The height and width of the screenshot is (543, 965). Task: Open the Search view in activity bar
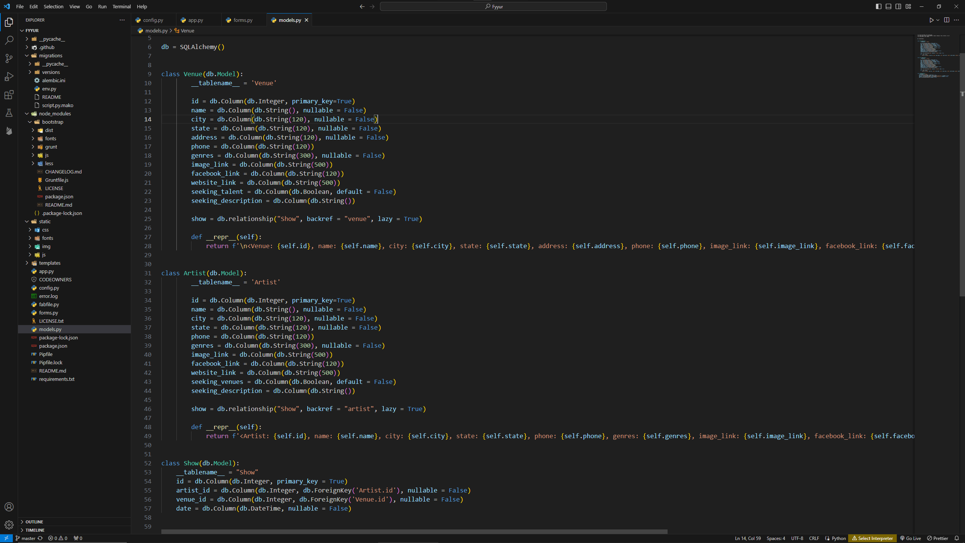(x=9, y=40)
